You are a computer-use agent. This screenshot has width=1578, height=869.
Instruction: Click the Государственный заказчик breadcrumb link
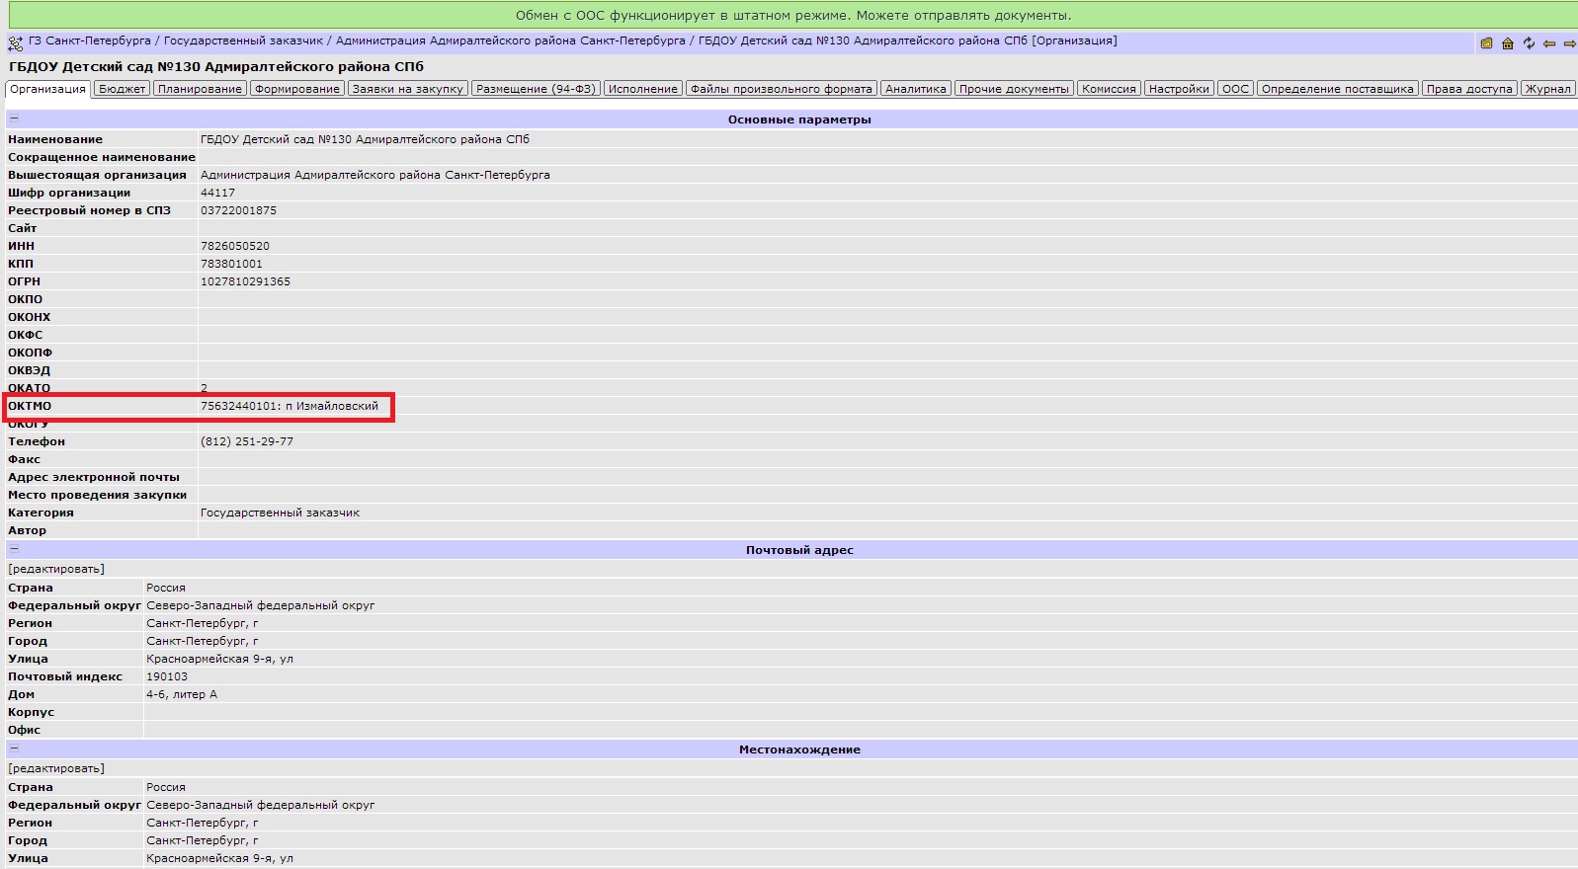tap(243, 41)
